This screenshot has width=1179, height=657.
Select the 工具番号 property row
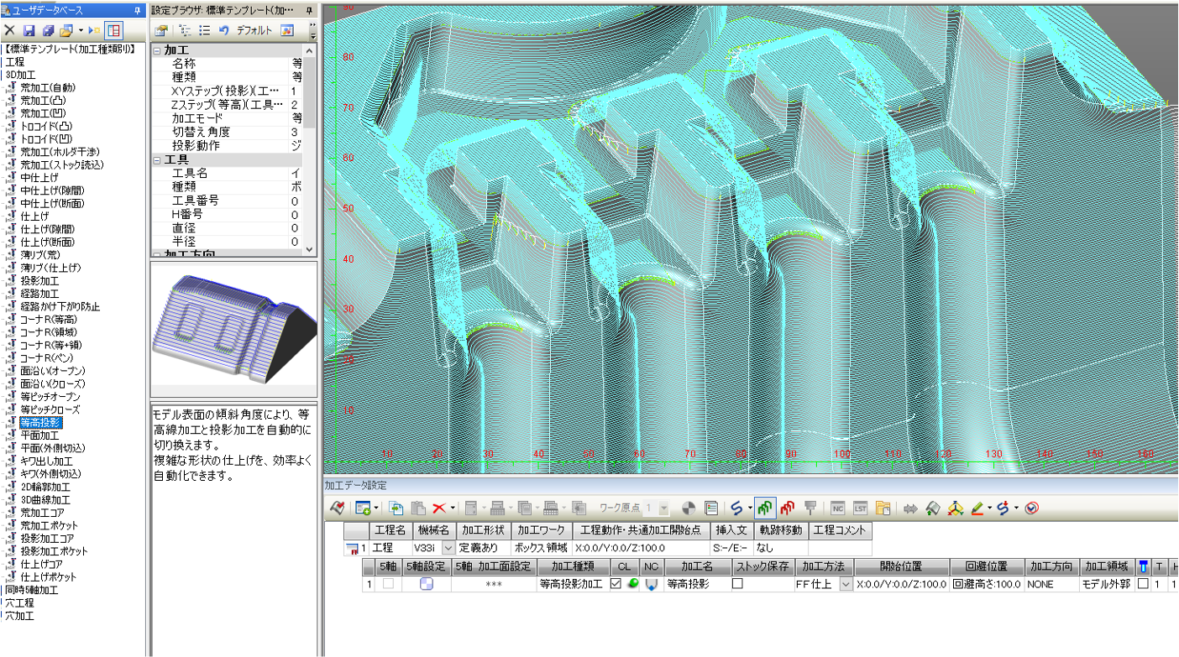[x=227, y=201]
